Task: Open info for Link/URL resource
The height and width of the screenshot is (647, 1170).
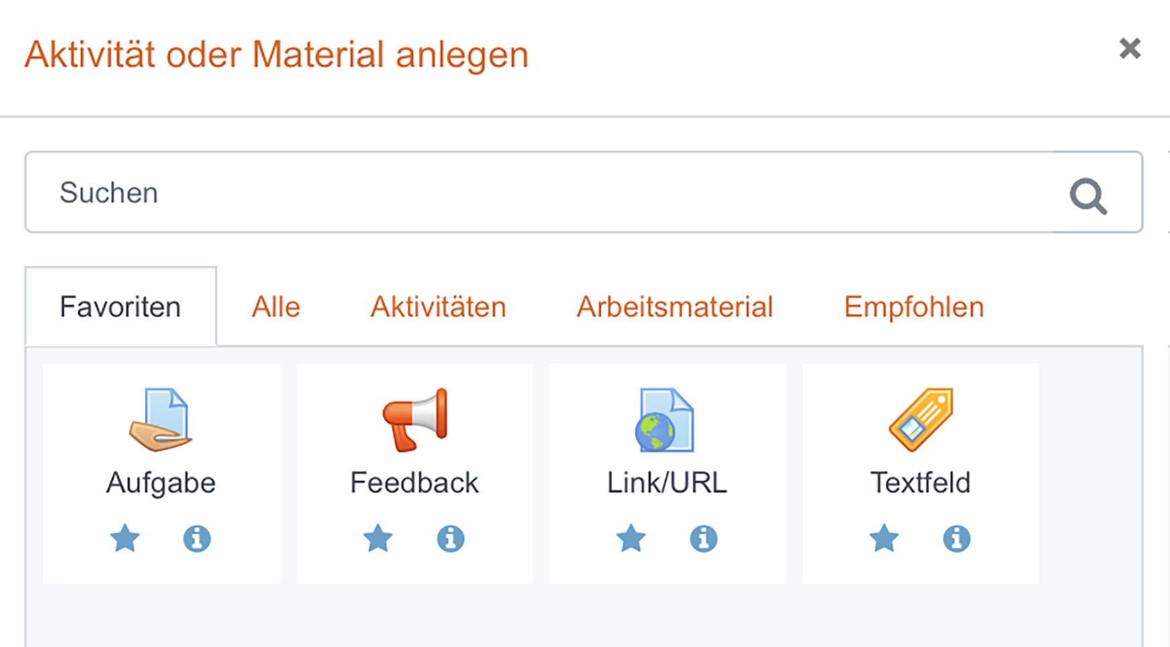Action: (x=703, y=538)
